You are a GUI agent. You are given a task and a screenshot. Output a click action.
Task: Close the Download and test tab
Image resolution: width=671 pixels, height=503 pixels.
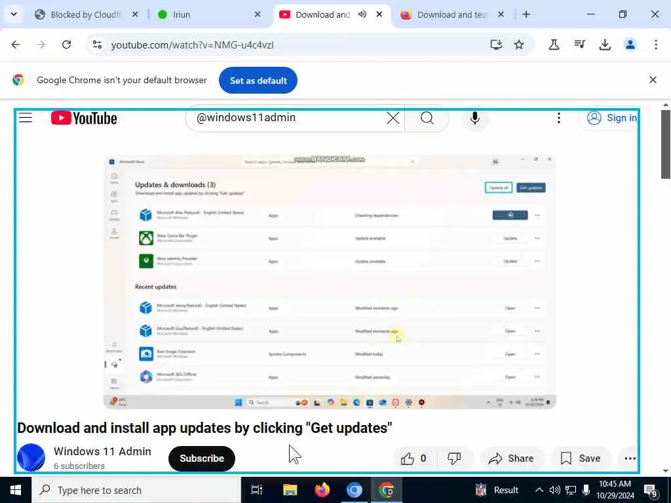coord(501,14)
